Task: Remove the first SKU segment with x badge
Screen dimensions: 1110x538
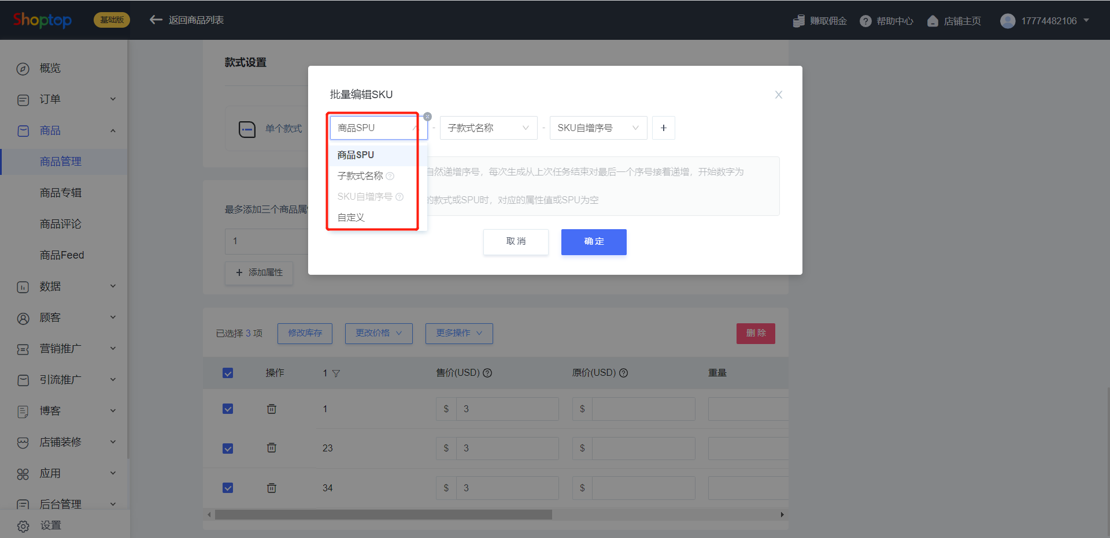Action: pyautogui.click(x=427, y=117)
